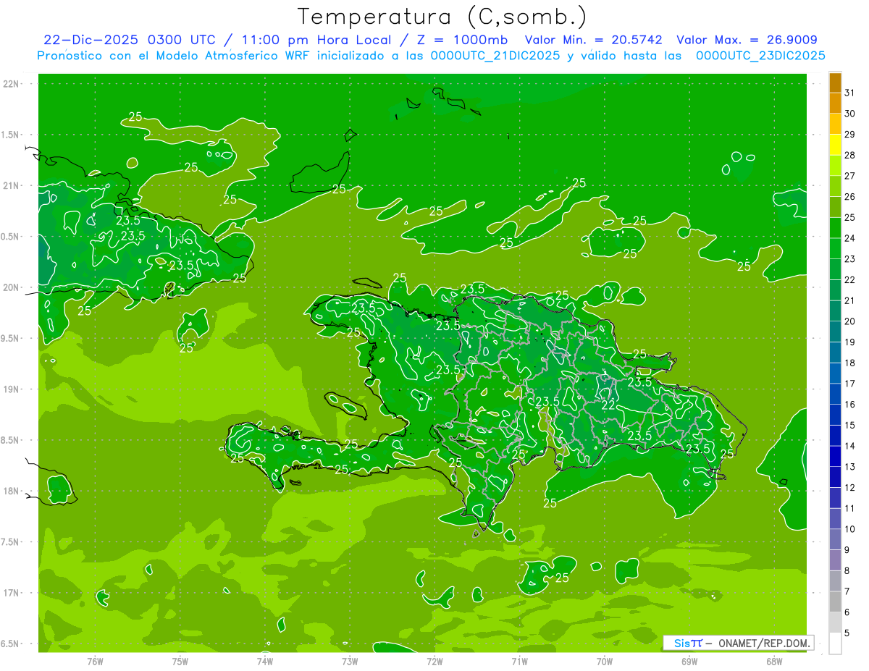869x671 pixels.
Task: Click the yellow legend swatch between 28 and 29
Action: [835, 145]
